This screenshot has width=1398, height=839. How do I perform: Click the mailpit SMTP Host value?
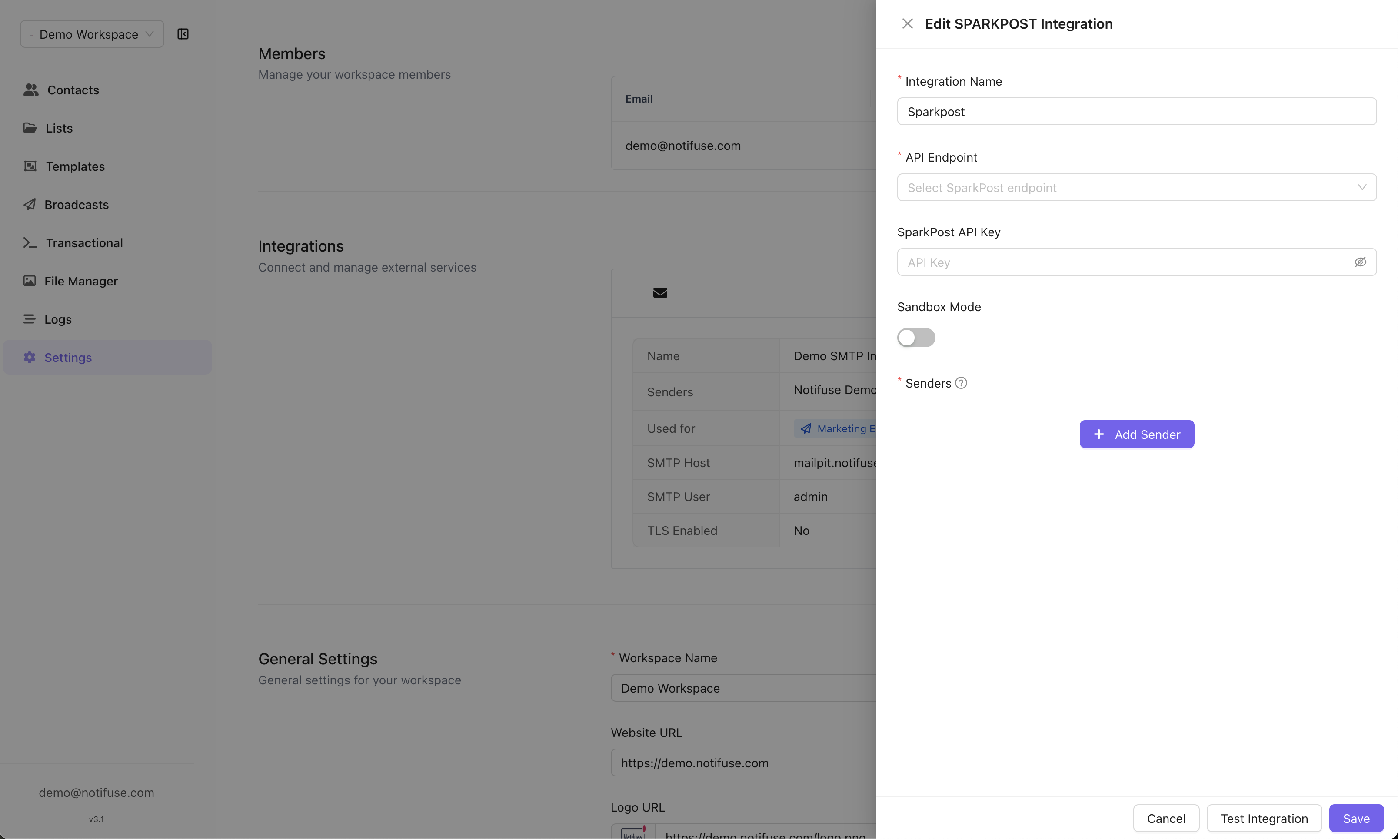[835, 462]
